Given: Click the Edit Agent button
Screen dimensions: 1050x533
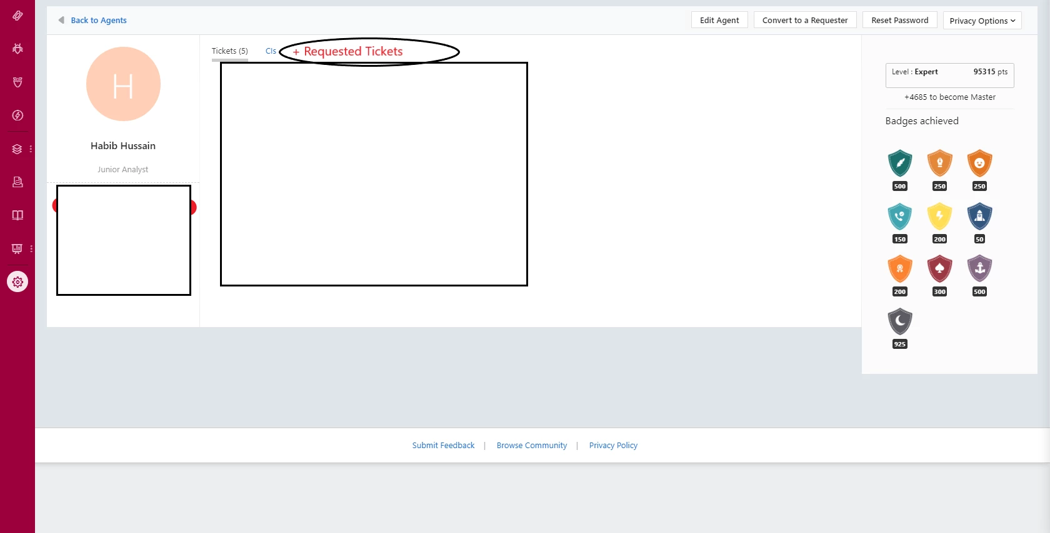Looking at the screenshot, I should click(719, 20).
